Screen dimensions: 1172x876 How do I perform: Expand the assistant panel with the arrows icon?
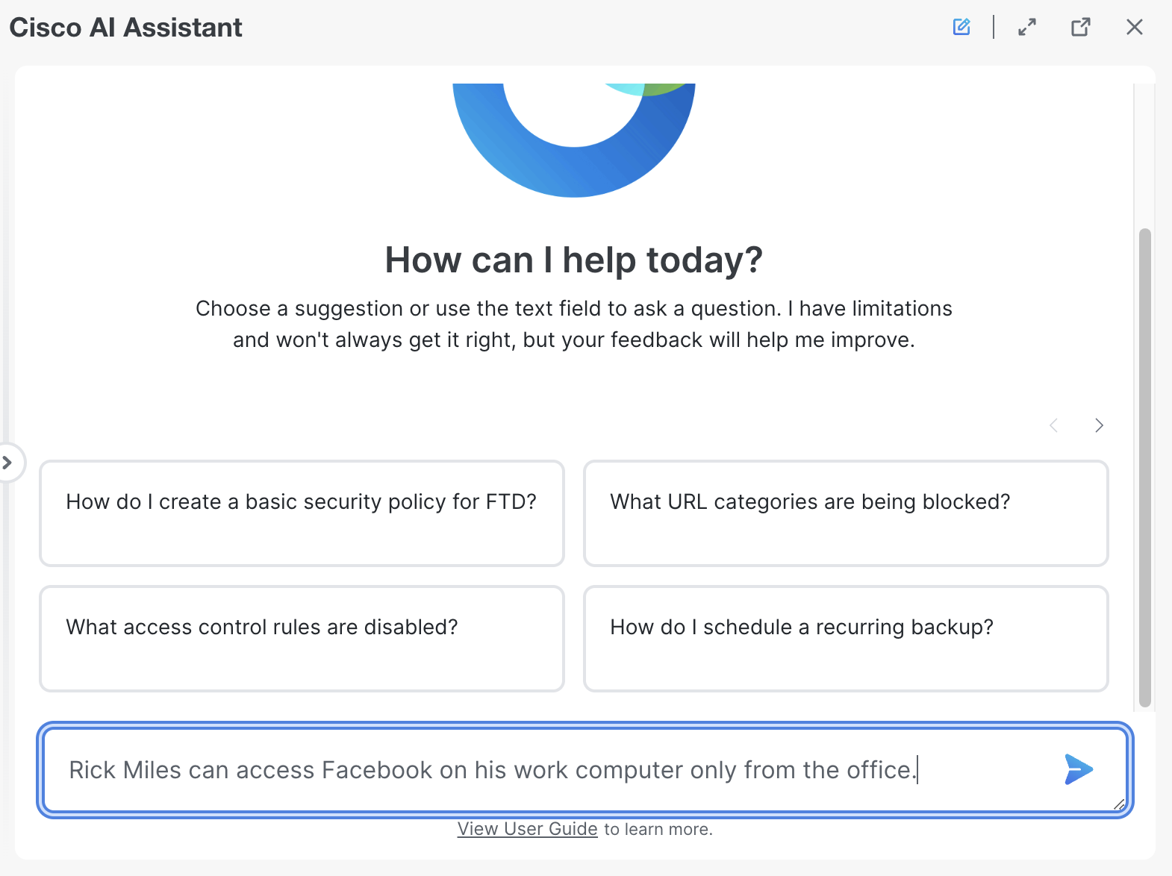point(1027,28)
